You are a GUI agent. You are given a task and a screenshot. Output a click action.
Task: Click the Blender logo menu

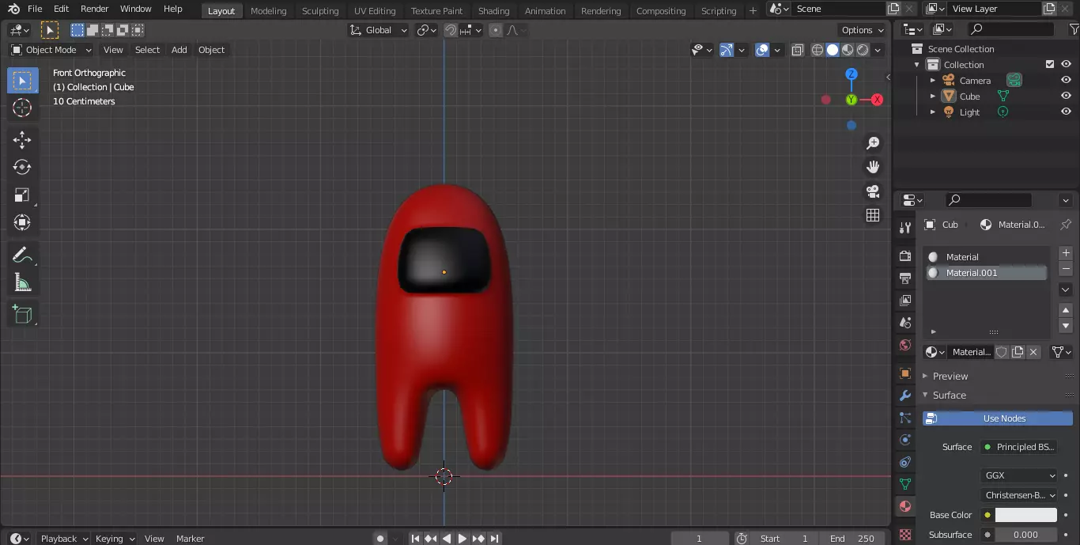(13, 9)
